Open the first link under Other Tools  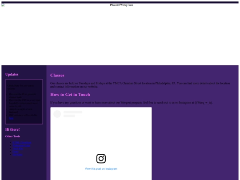tap(22, 143)
